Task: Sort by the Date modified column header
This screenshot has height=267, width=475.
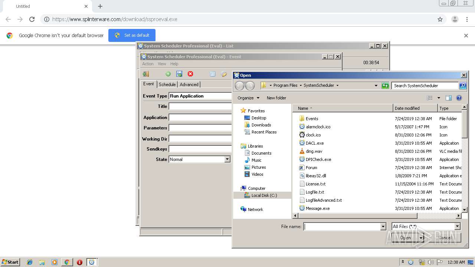Action: pyautogui.click(x=415, y=108)
